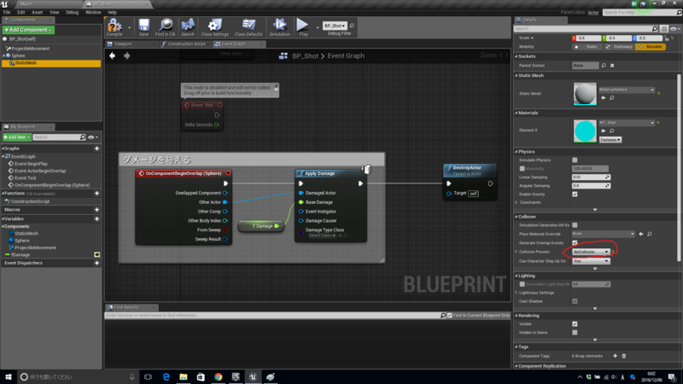Search Parent Socket with magnifier icon

pos(604,66)
